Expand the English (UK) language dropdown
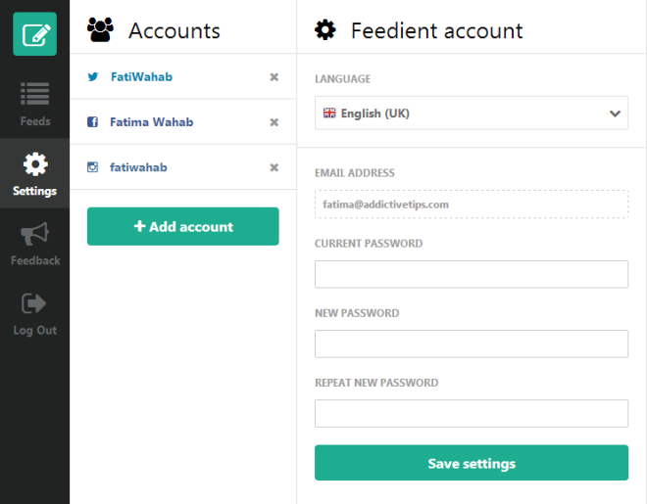The height and width of the screenshot is (504, 647). [472, 114]
